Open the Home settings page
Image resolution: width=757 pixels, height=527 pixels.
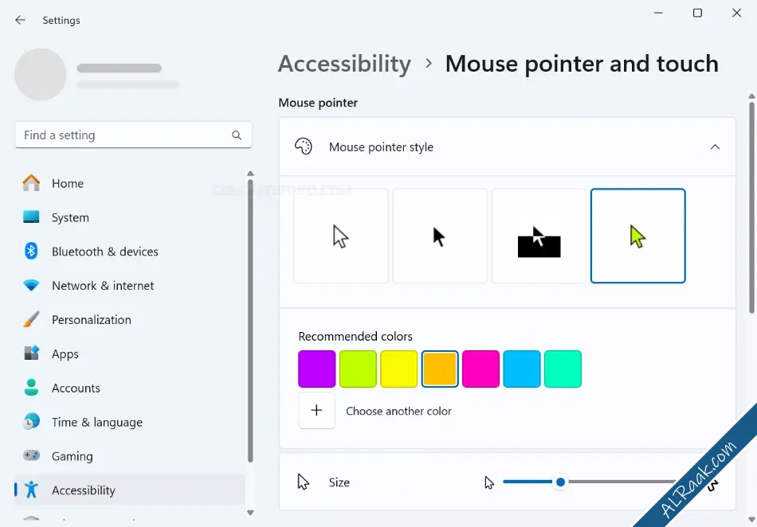pos(131,183)
